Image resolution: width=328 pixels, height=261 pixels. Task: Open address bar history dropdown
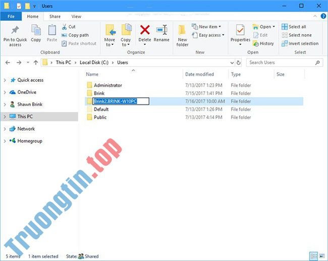coord(232,63)
